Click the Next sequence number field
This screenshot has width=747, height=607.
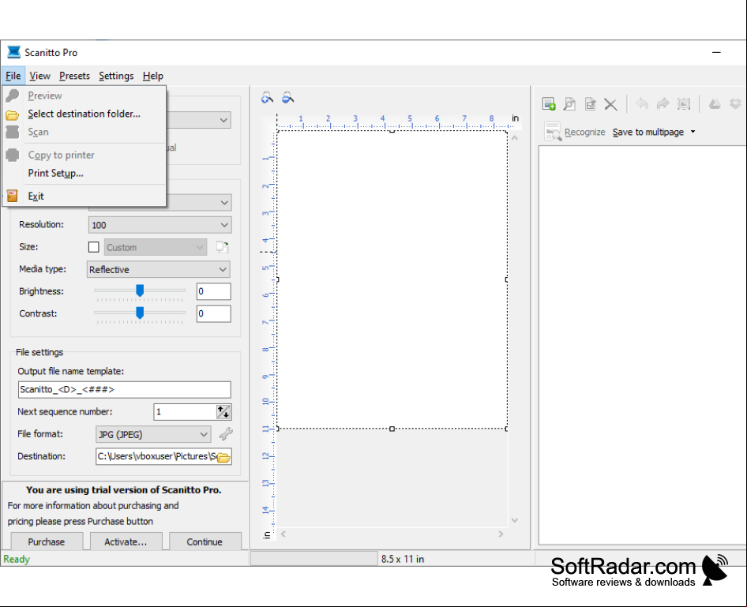[185, 412]
